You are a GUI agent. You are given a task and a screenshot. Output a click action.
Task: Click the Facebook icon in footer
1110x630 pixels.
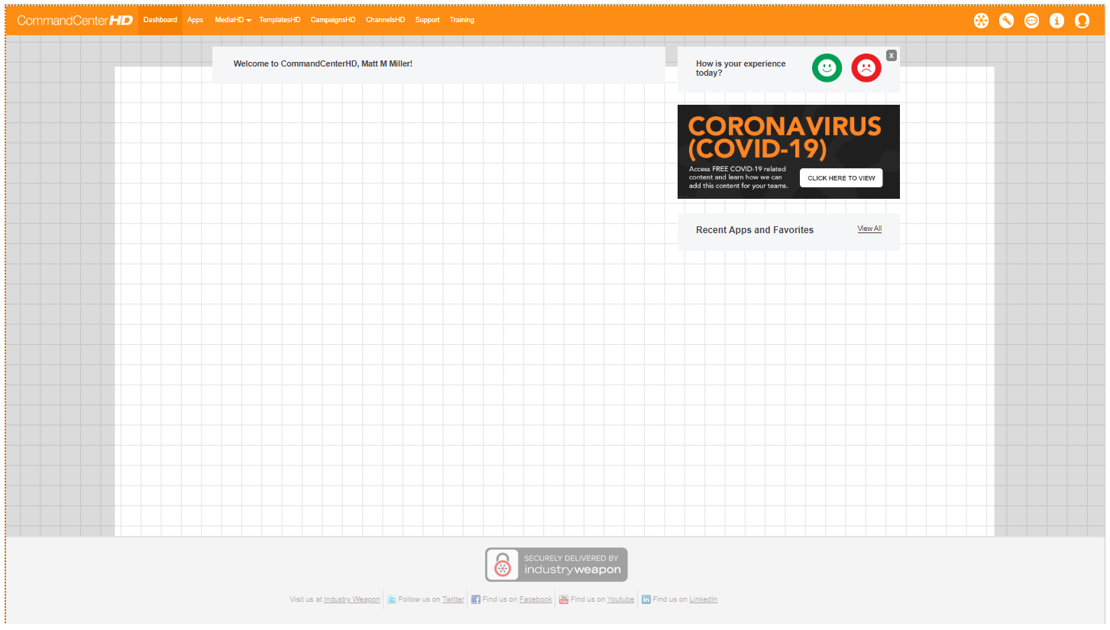tap(475, 599)
